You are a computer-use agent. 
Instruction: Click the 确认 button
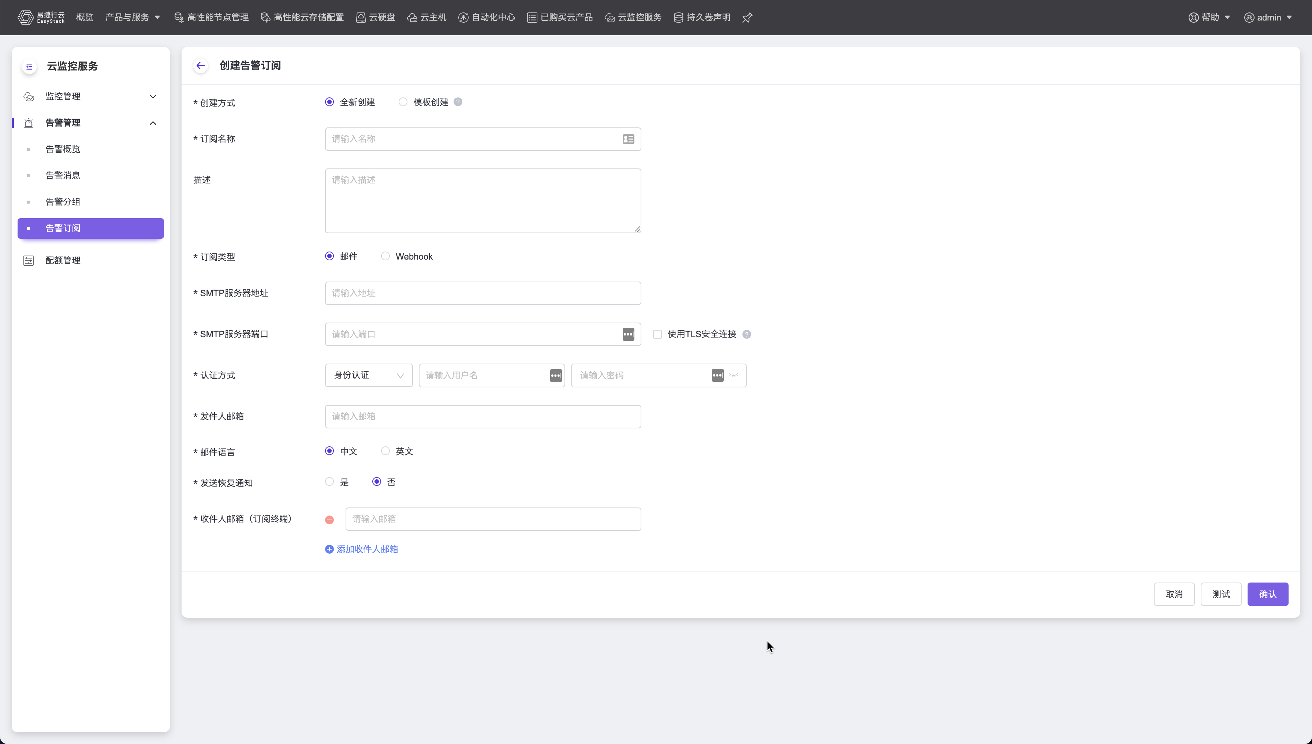point(1268,594)
